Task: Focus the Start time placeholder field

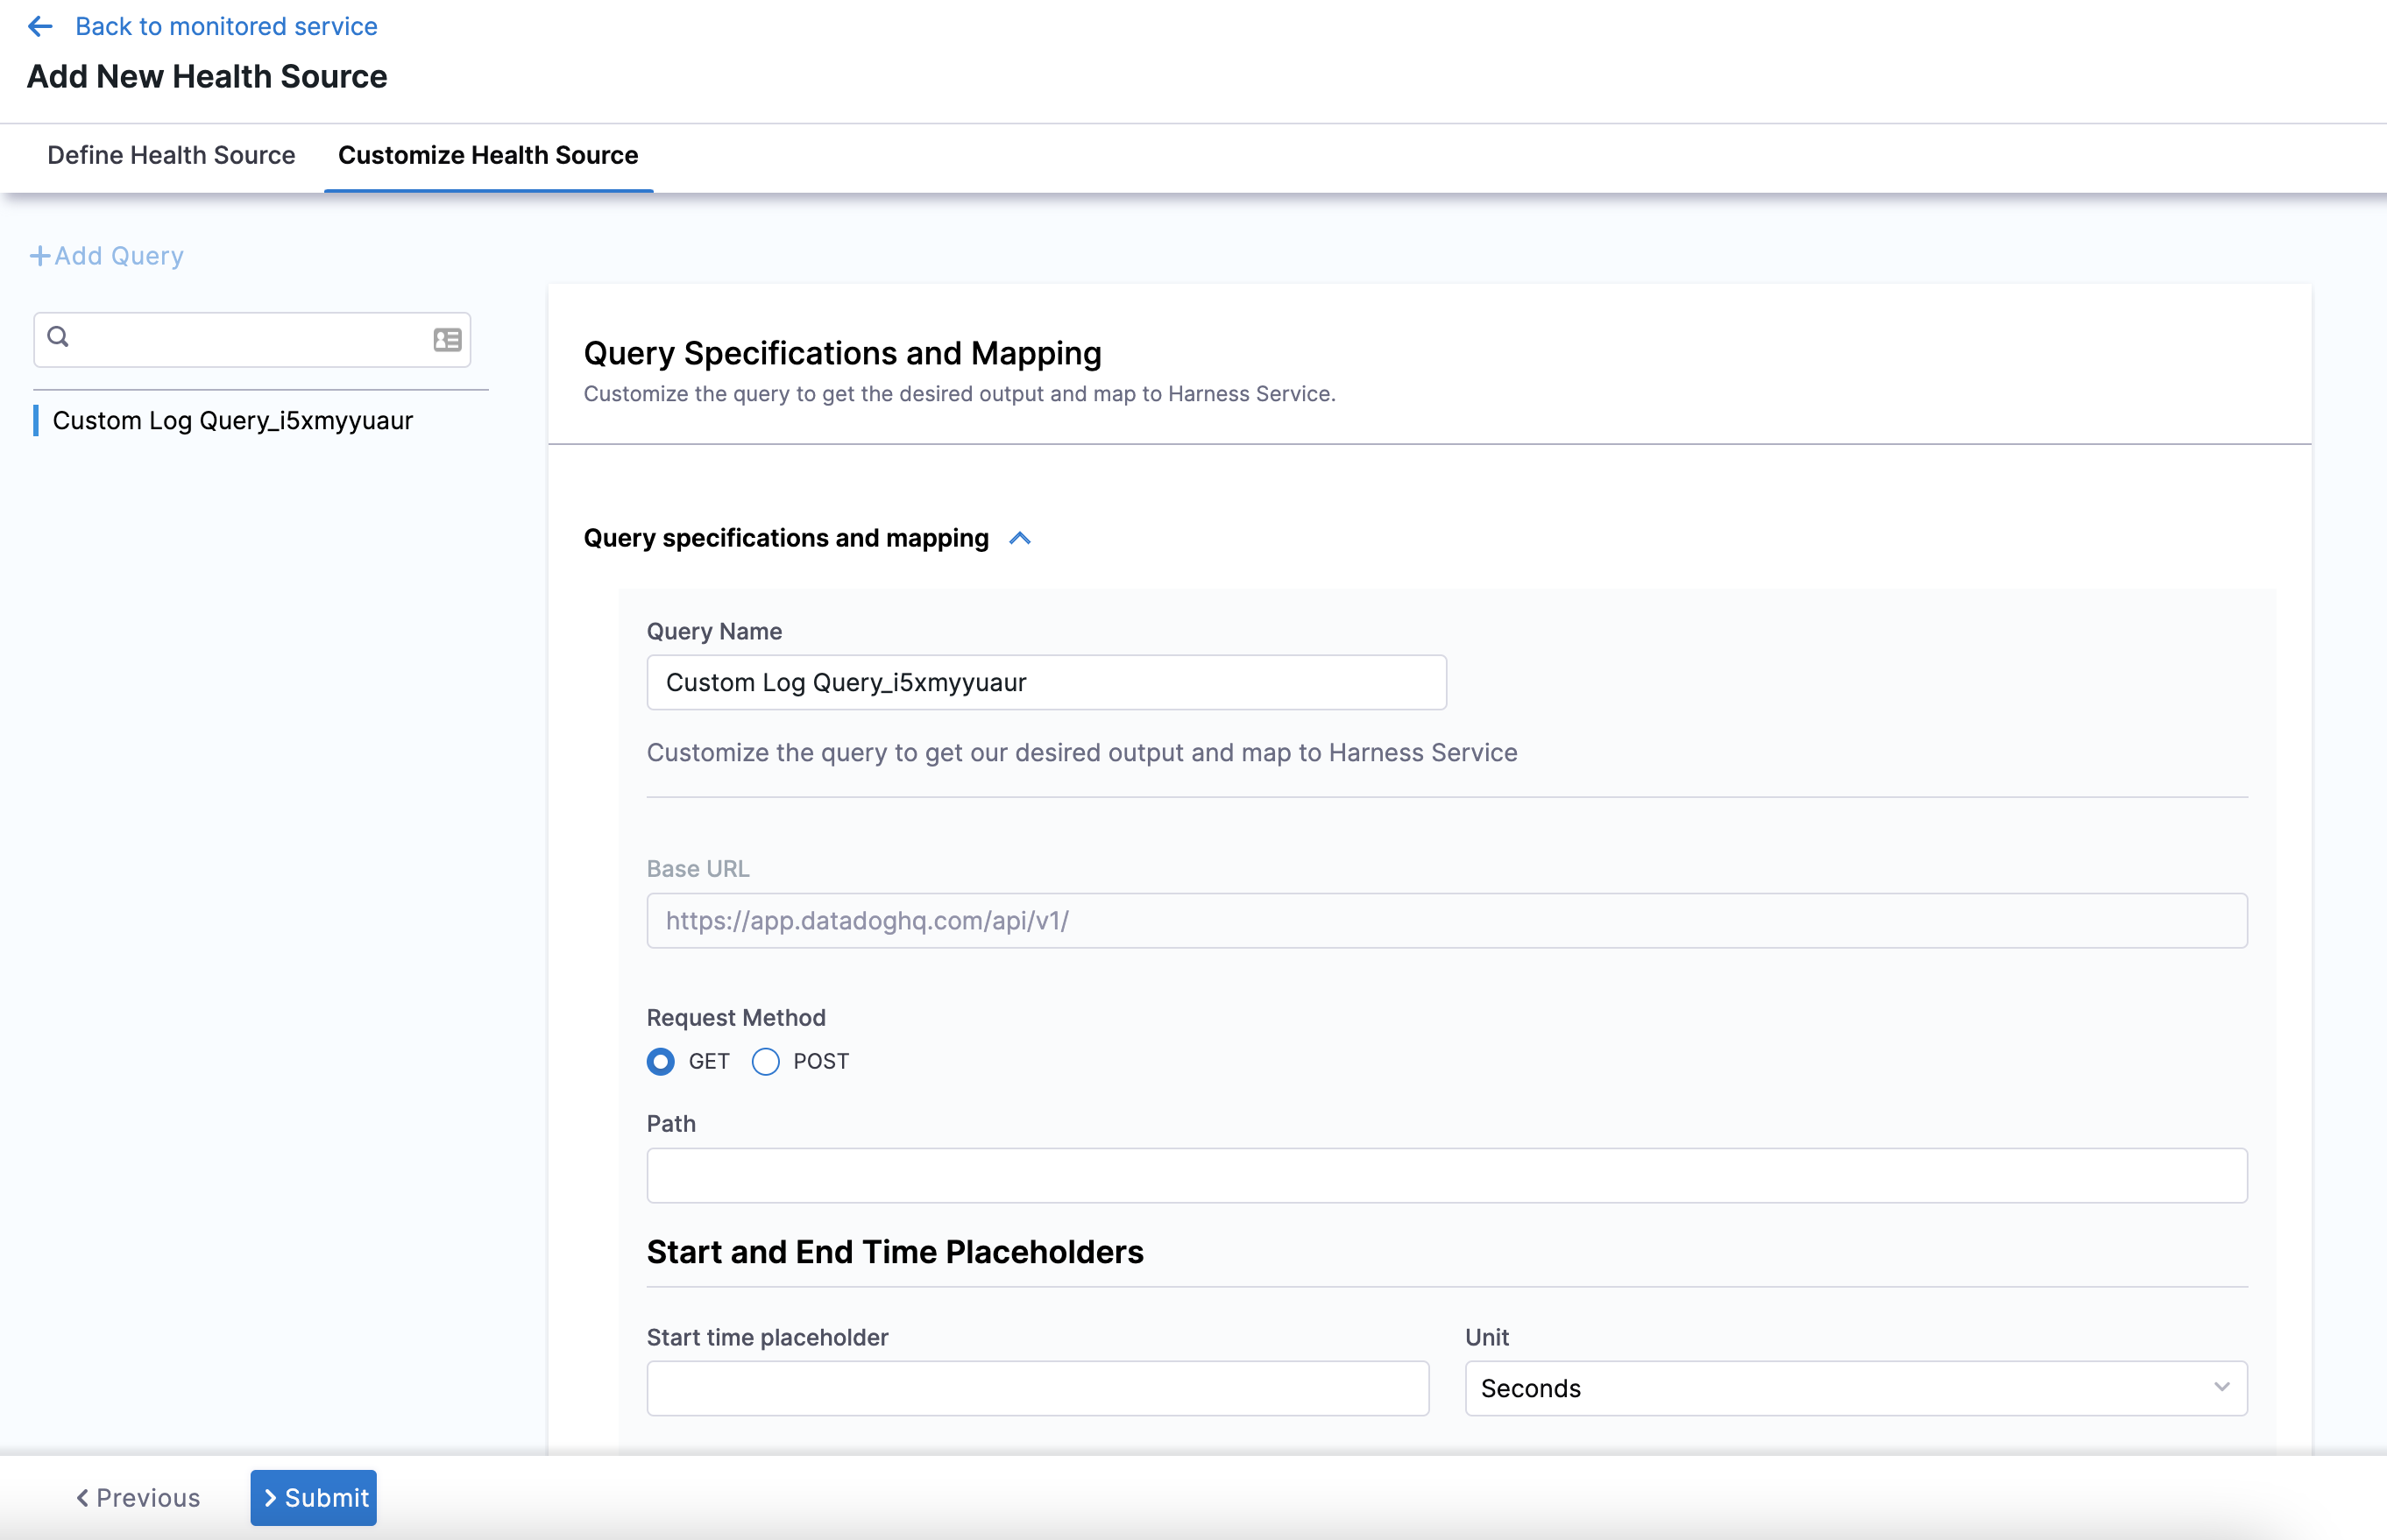Action: point(1037,1388)
